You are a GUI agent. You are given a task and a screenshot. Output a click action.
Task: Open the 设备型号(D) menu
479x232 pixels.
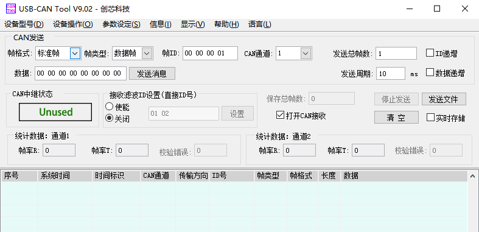click(x=24, y=24)
